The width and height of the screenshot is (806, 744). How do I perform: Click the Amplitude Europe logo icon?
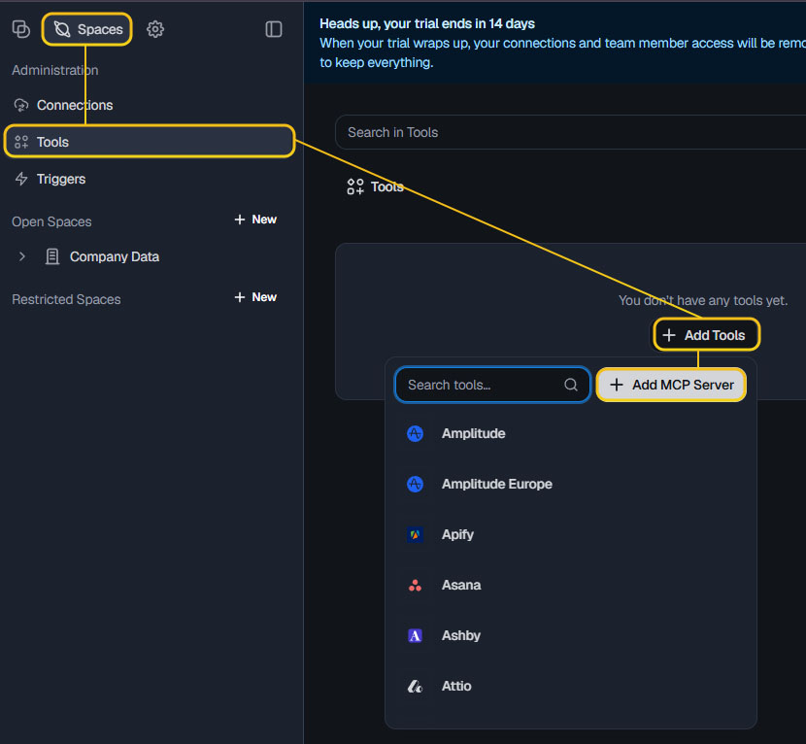click(415, 484)
